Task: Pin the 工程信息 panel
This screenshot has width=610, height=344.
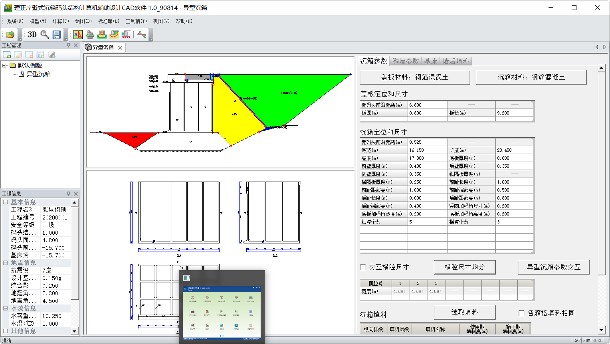Action: 68,194
